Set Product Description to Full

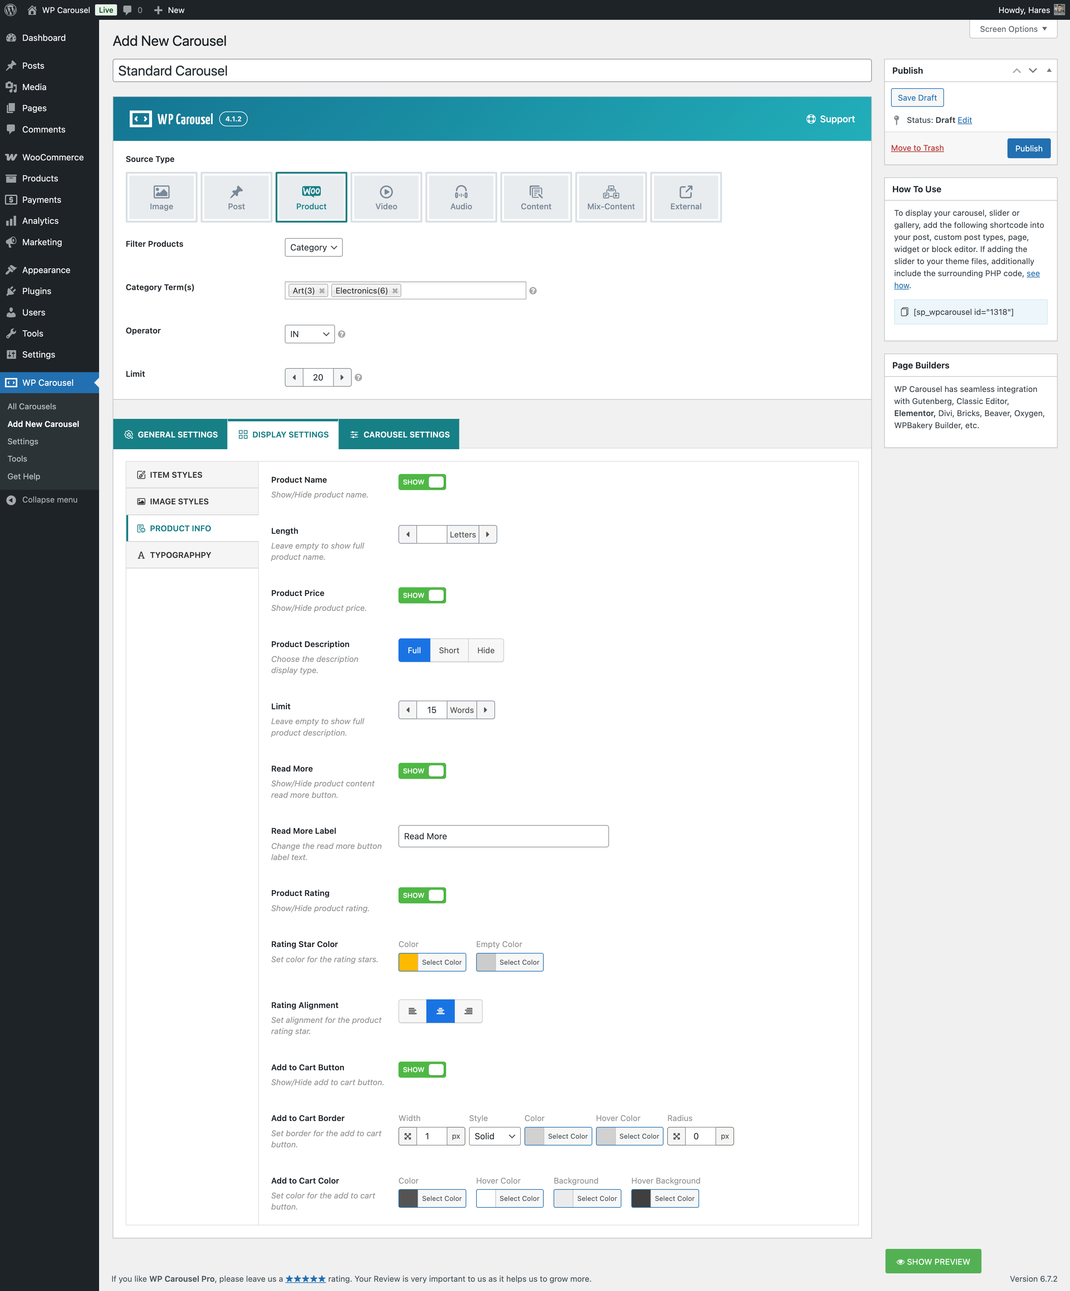click(415, 650)
